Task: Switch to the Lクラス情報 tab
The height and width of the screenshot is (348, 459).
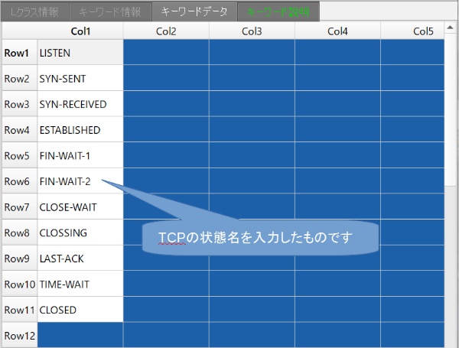Action: point(35,11)
